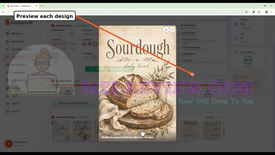Image resolution: width=275 pixels, height=155 pixels.
Task: Show next designs in Generated Collection
Action: click(x=223, y=117)
